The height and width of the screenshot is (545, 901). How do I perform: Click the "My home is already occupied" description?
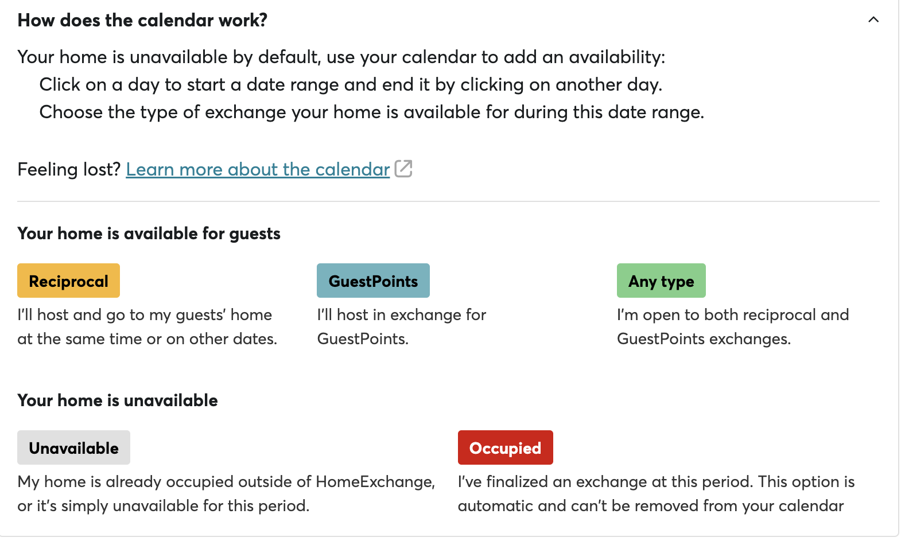coord(226,494)
